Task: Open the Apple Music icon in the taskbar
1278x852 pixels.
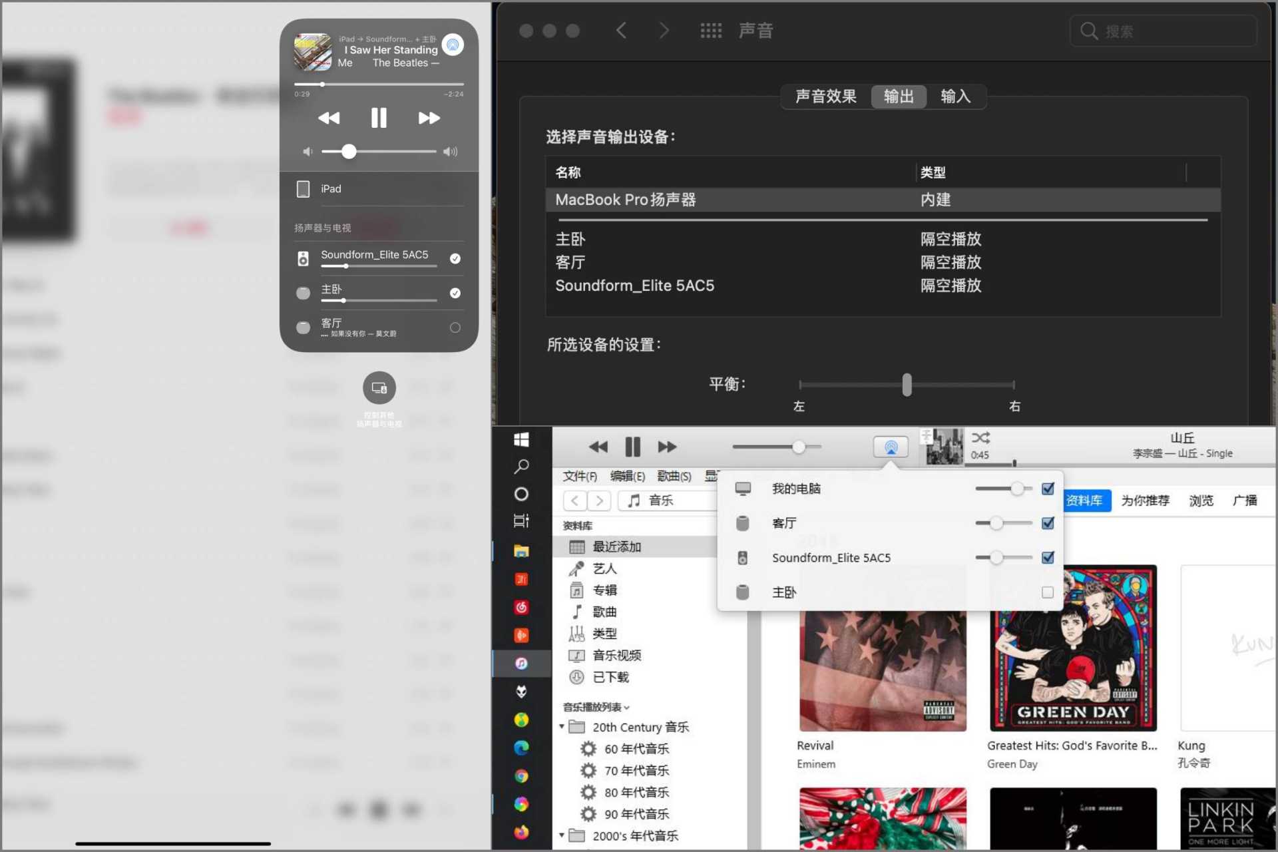Action: [x=521, y=663]
